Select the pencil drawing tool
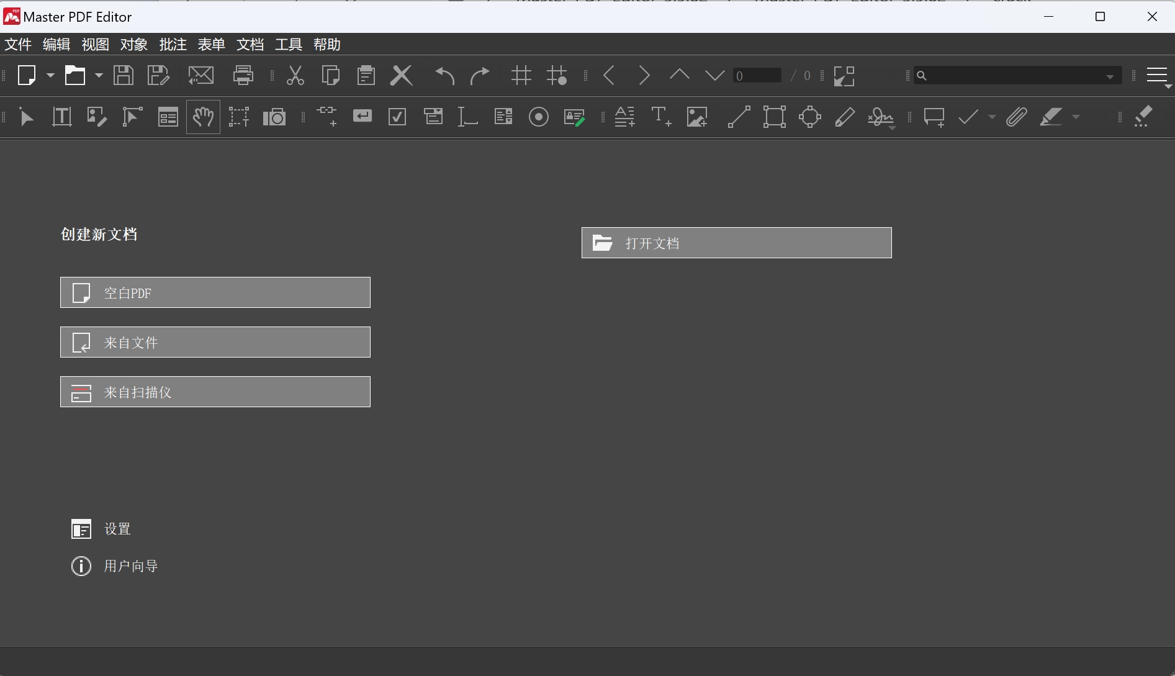This screenshot has width=1175, height=676. pyautogui.click(x=845, y=117)
